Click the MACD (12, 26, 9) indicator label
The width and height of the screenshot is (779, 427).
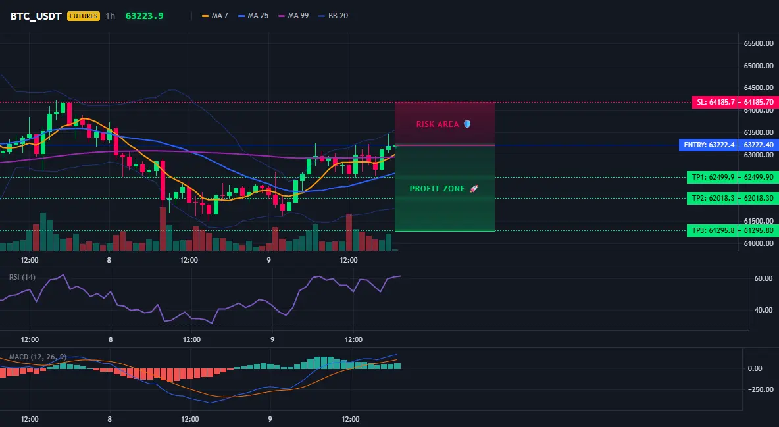tap(38, 357)
